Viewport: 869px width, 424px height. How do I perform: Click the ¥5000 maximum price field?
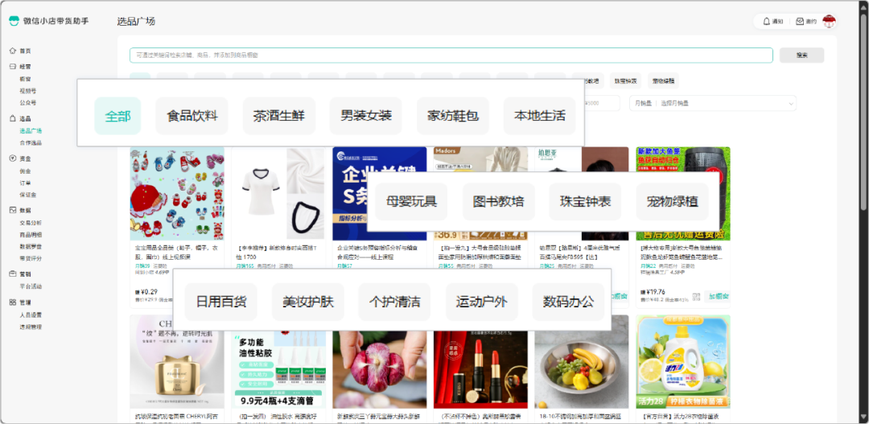tap(602, 103)
